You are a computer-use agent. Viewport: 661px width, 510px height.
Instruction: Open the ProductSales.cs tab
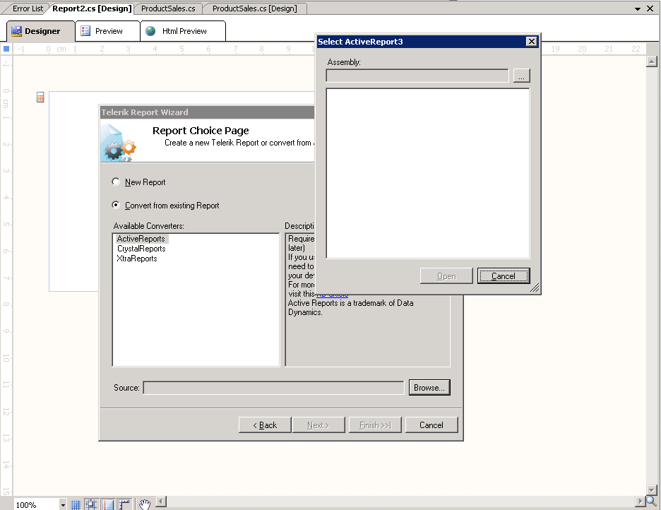coord(168,8)
